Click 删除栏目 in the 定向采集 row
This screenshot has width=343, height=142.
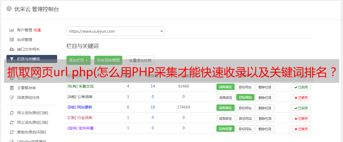coord(265,129)
